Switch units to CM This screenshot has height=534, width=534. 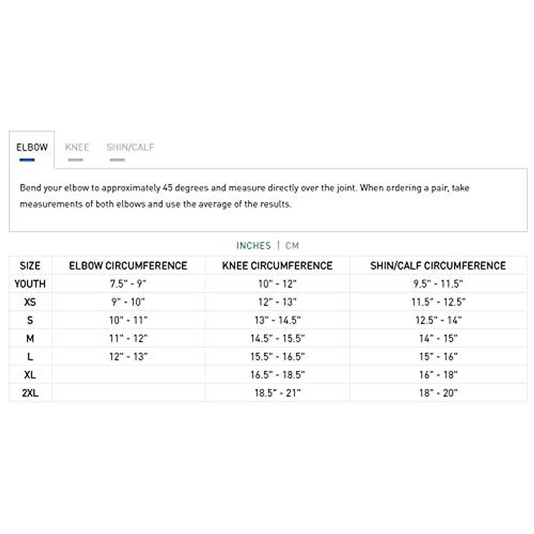pyautogui.click(x=292, y=246)
